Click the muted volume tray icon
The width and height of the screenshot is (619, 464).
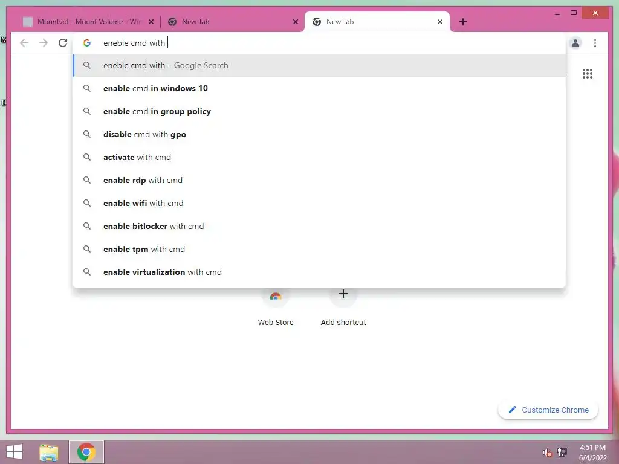pyautogui.click(x=547, y=453)
